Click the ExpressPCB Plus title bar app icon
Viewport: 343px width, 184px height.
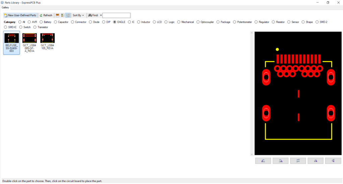coord(2,3)
